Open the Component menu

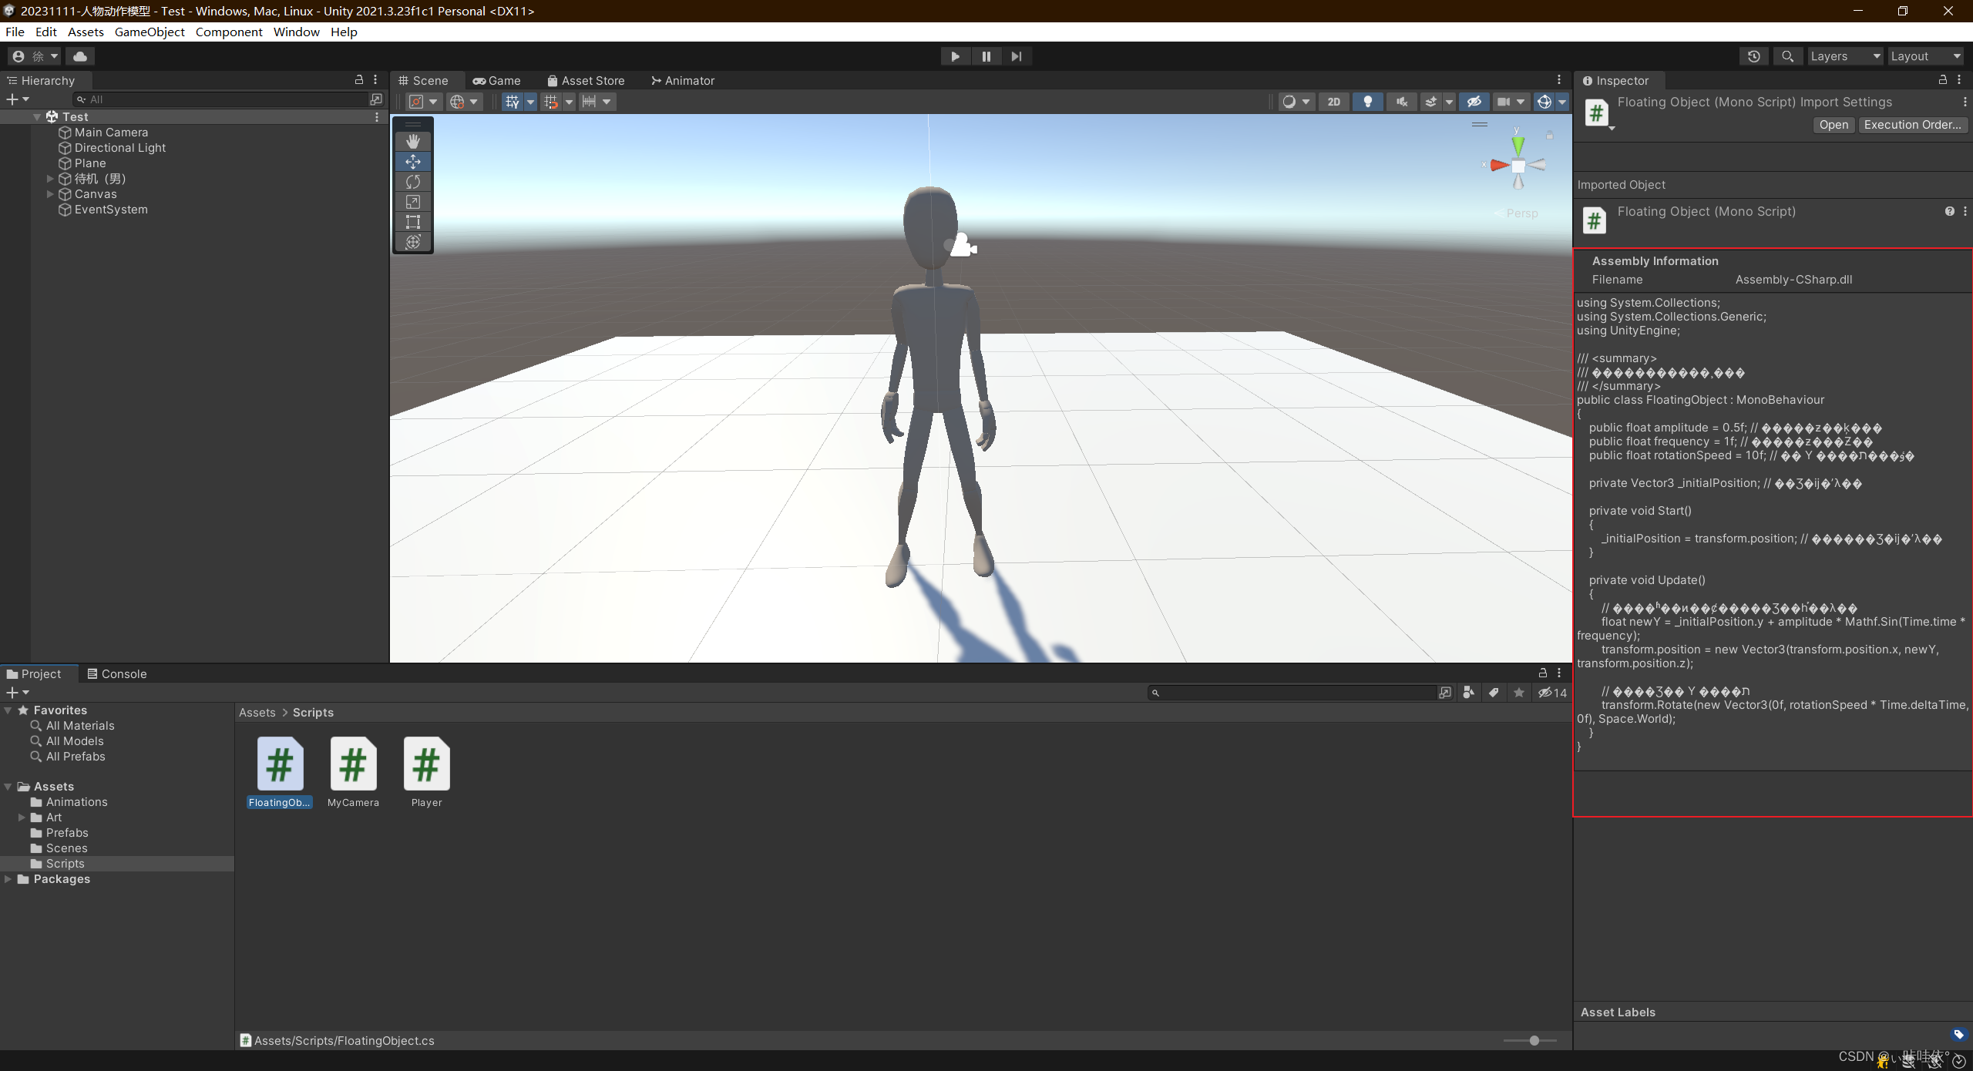229,32
